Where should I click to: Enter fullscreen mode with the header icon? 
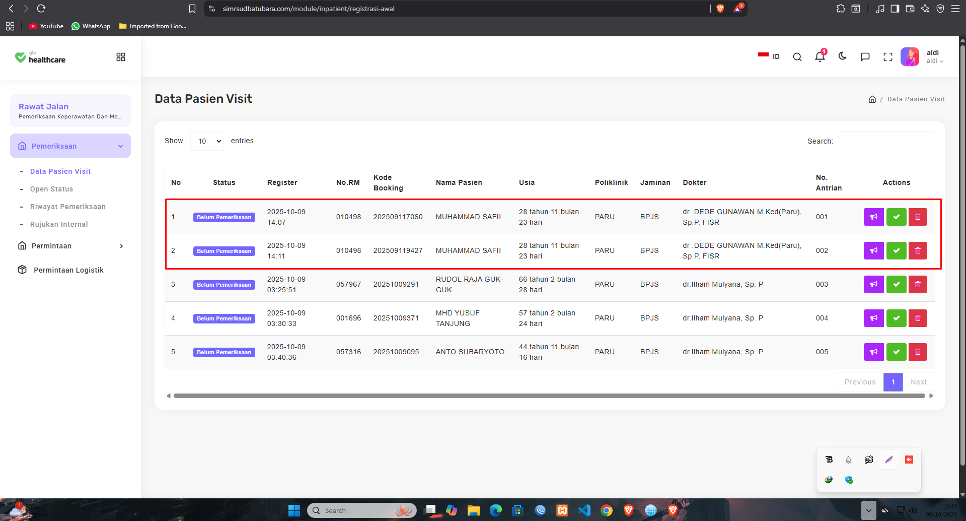click(888, 57)
